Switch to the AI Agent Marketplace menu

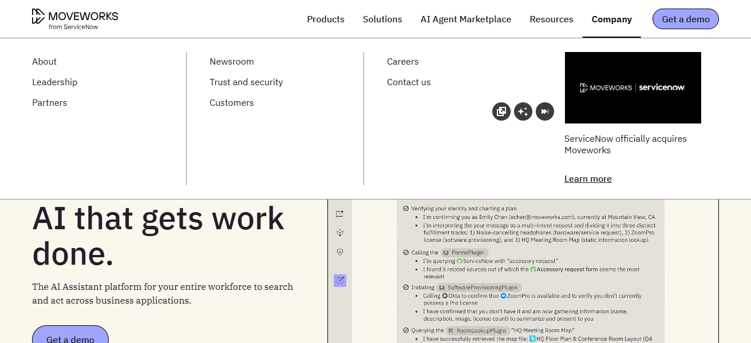tap(465, 19)
